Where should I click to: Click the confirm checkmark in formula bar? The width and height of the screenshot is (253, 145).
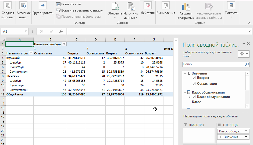pyautogui.click(x=51, y=31)
